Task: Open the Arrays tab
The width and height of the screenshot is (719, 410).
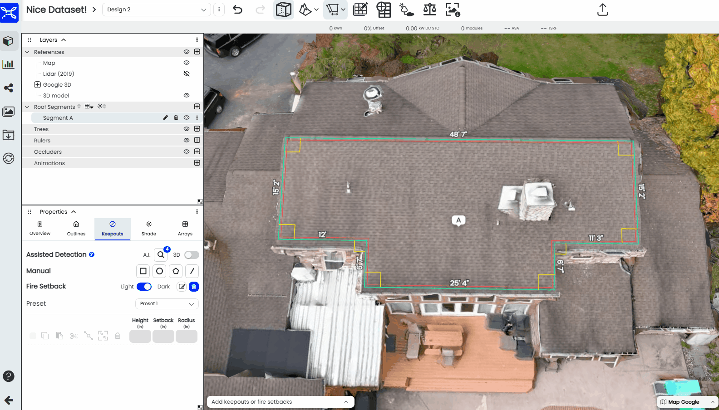Action: pos(185,229)
